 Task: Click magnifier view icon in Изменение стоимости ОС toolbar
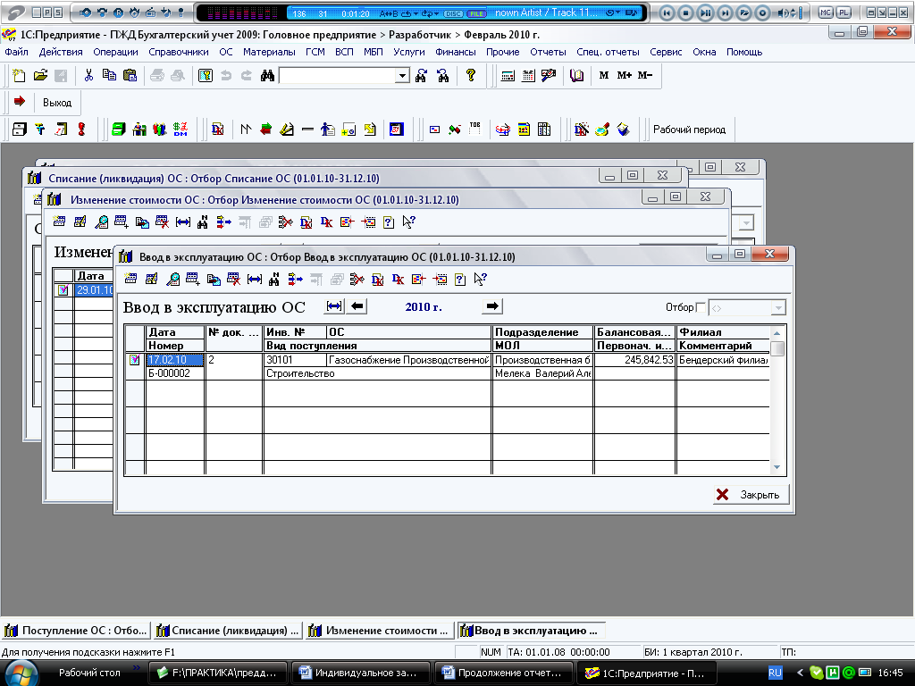(x=101, y=222)
